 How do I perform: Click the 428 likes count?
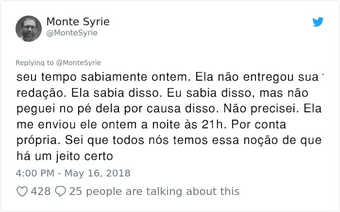pos(40,192)
